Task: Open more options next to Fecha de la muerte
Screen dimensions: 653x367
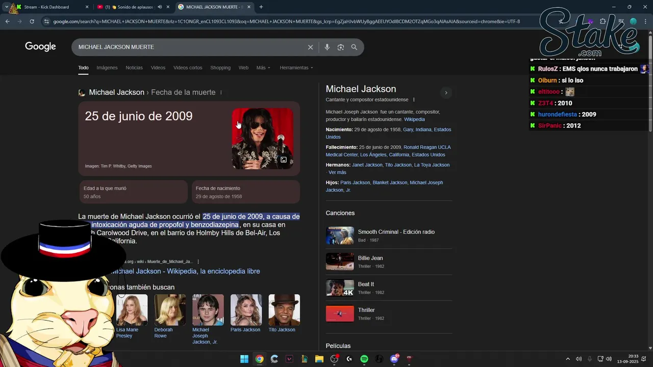Action: click(x=221, y=92)
